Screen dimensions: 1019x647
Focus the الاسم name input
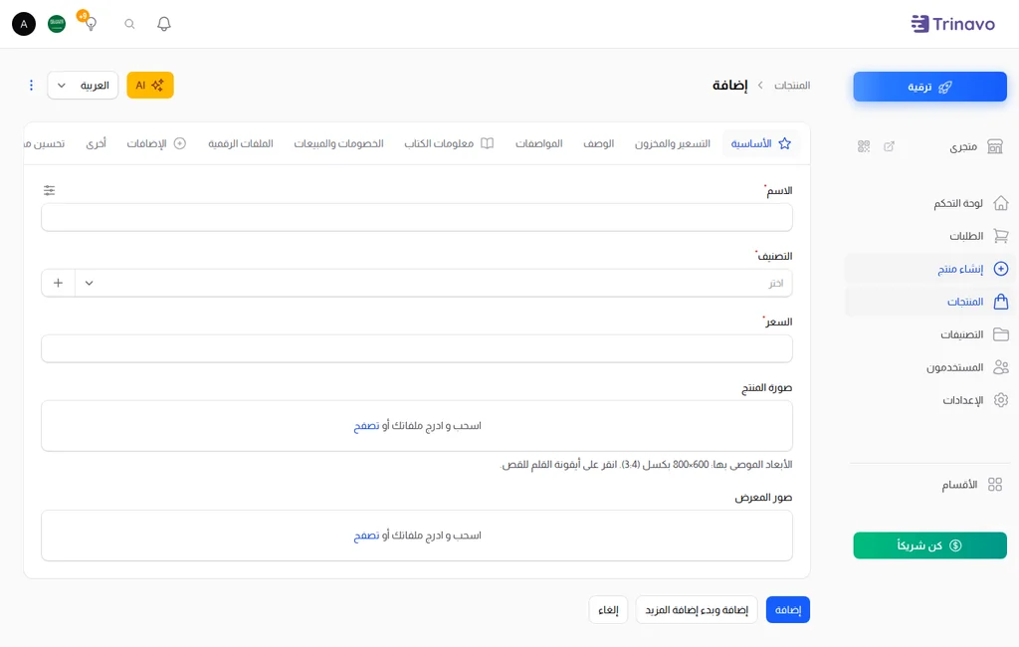pyautogui.click(x=417, y=217)
